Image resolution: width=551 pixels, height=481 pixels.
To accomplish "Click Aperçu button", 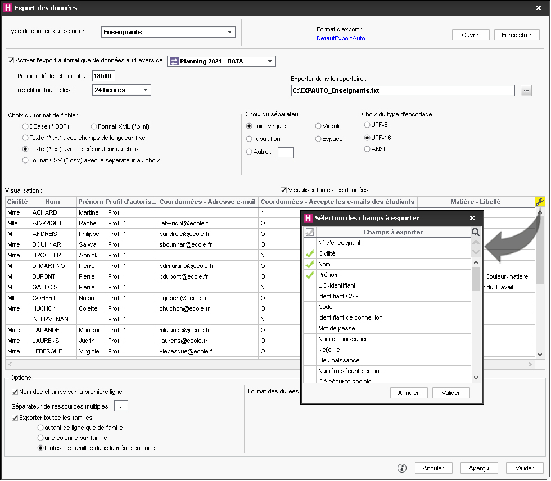I will (x=479, y=468).
